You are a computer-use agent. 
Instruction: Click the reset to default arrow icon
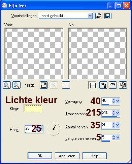[99, 16]
